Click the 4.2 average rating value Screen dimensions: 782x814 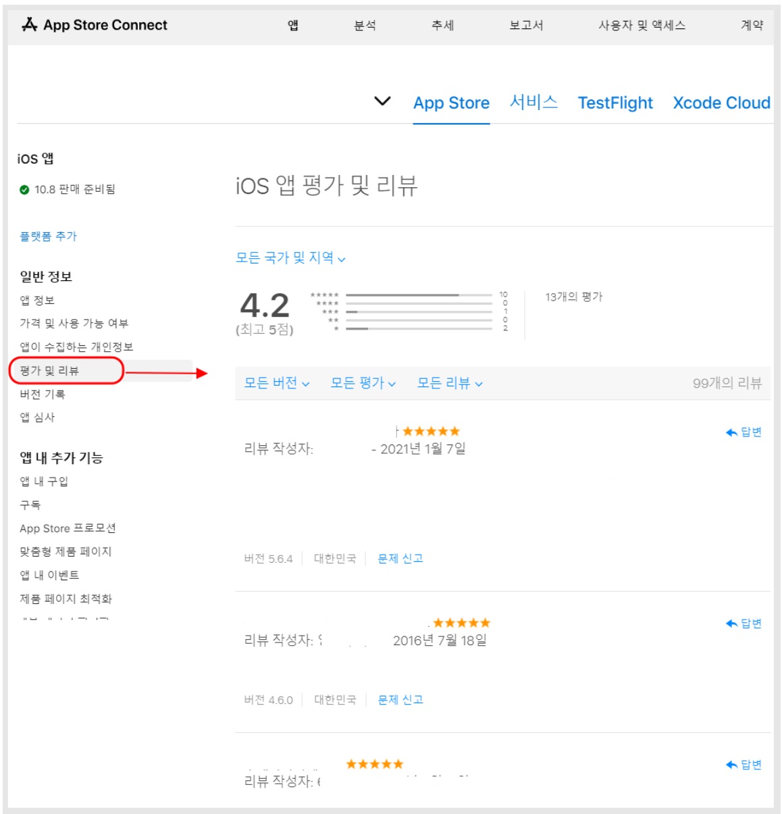265,305
